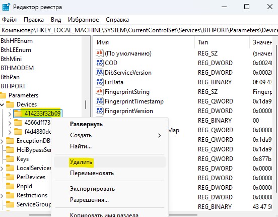Choose Разрешения... in context menu
Screen dimensions: 278x217
tap(110, 200)
